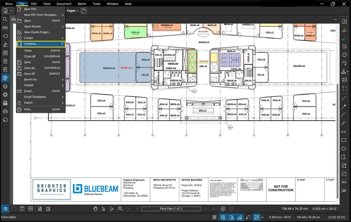
Task: Choose Combine... in the File menu
Action: pos(41,44)
